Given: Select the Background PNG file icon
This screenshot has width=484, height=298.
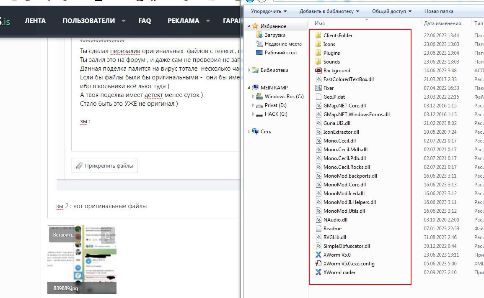Looking at the screenshot, I should pos(318,70).
